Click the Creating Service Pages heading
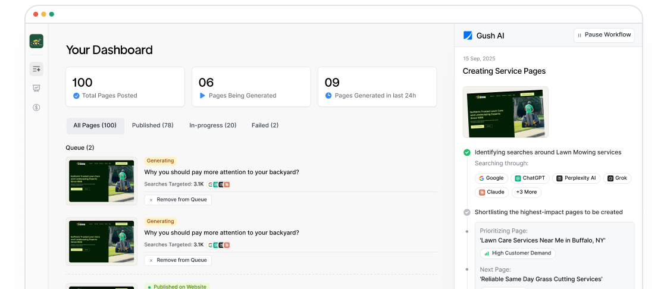Screen dimensions: 667x289 point(504,71)
